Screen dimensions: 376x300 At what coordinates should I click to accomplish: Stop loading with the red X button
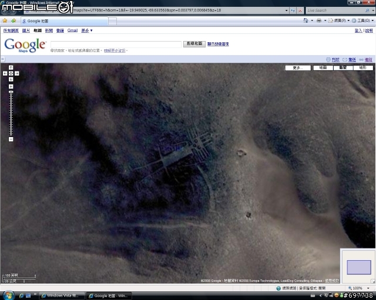(x=300, y=11)
